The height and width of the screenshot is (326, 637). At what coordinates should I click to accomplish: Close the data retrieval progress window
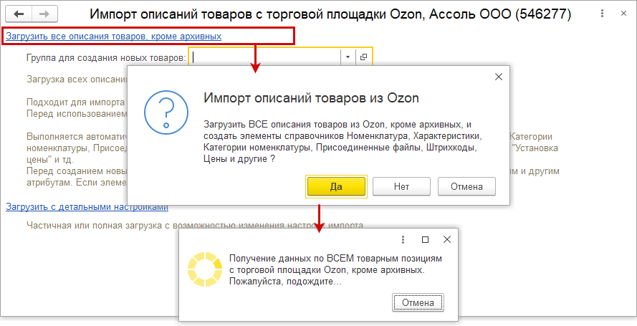[447, 239]
